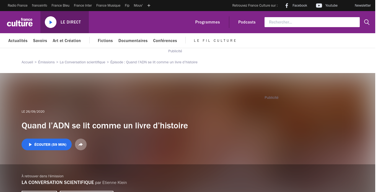
Task: Open the France Culture logo homepage
Action: (x=20, y=22)
